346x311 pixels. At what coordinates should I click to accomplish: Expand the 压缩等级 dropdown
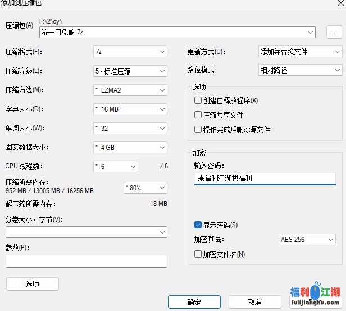[130, 71]
